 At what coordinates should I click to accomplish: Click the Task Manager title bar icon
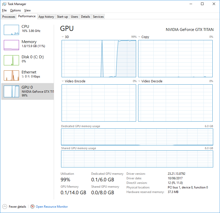click(x=4, y=4)
